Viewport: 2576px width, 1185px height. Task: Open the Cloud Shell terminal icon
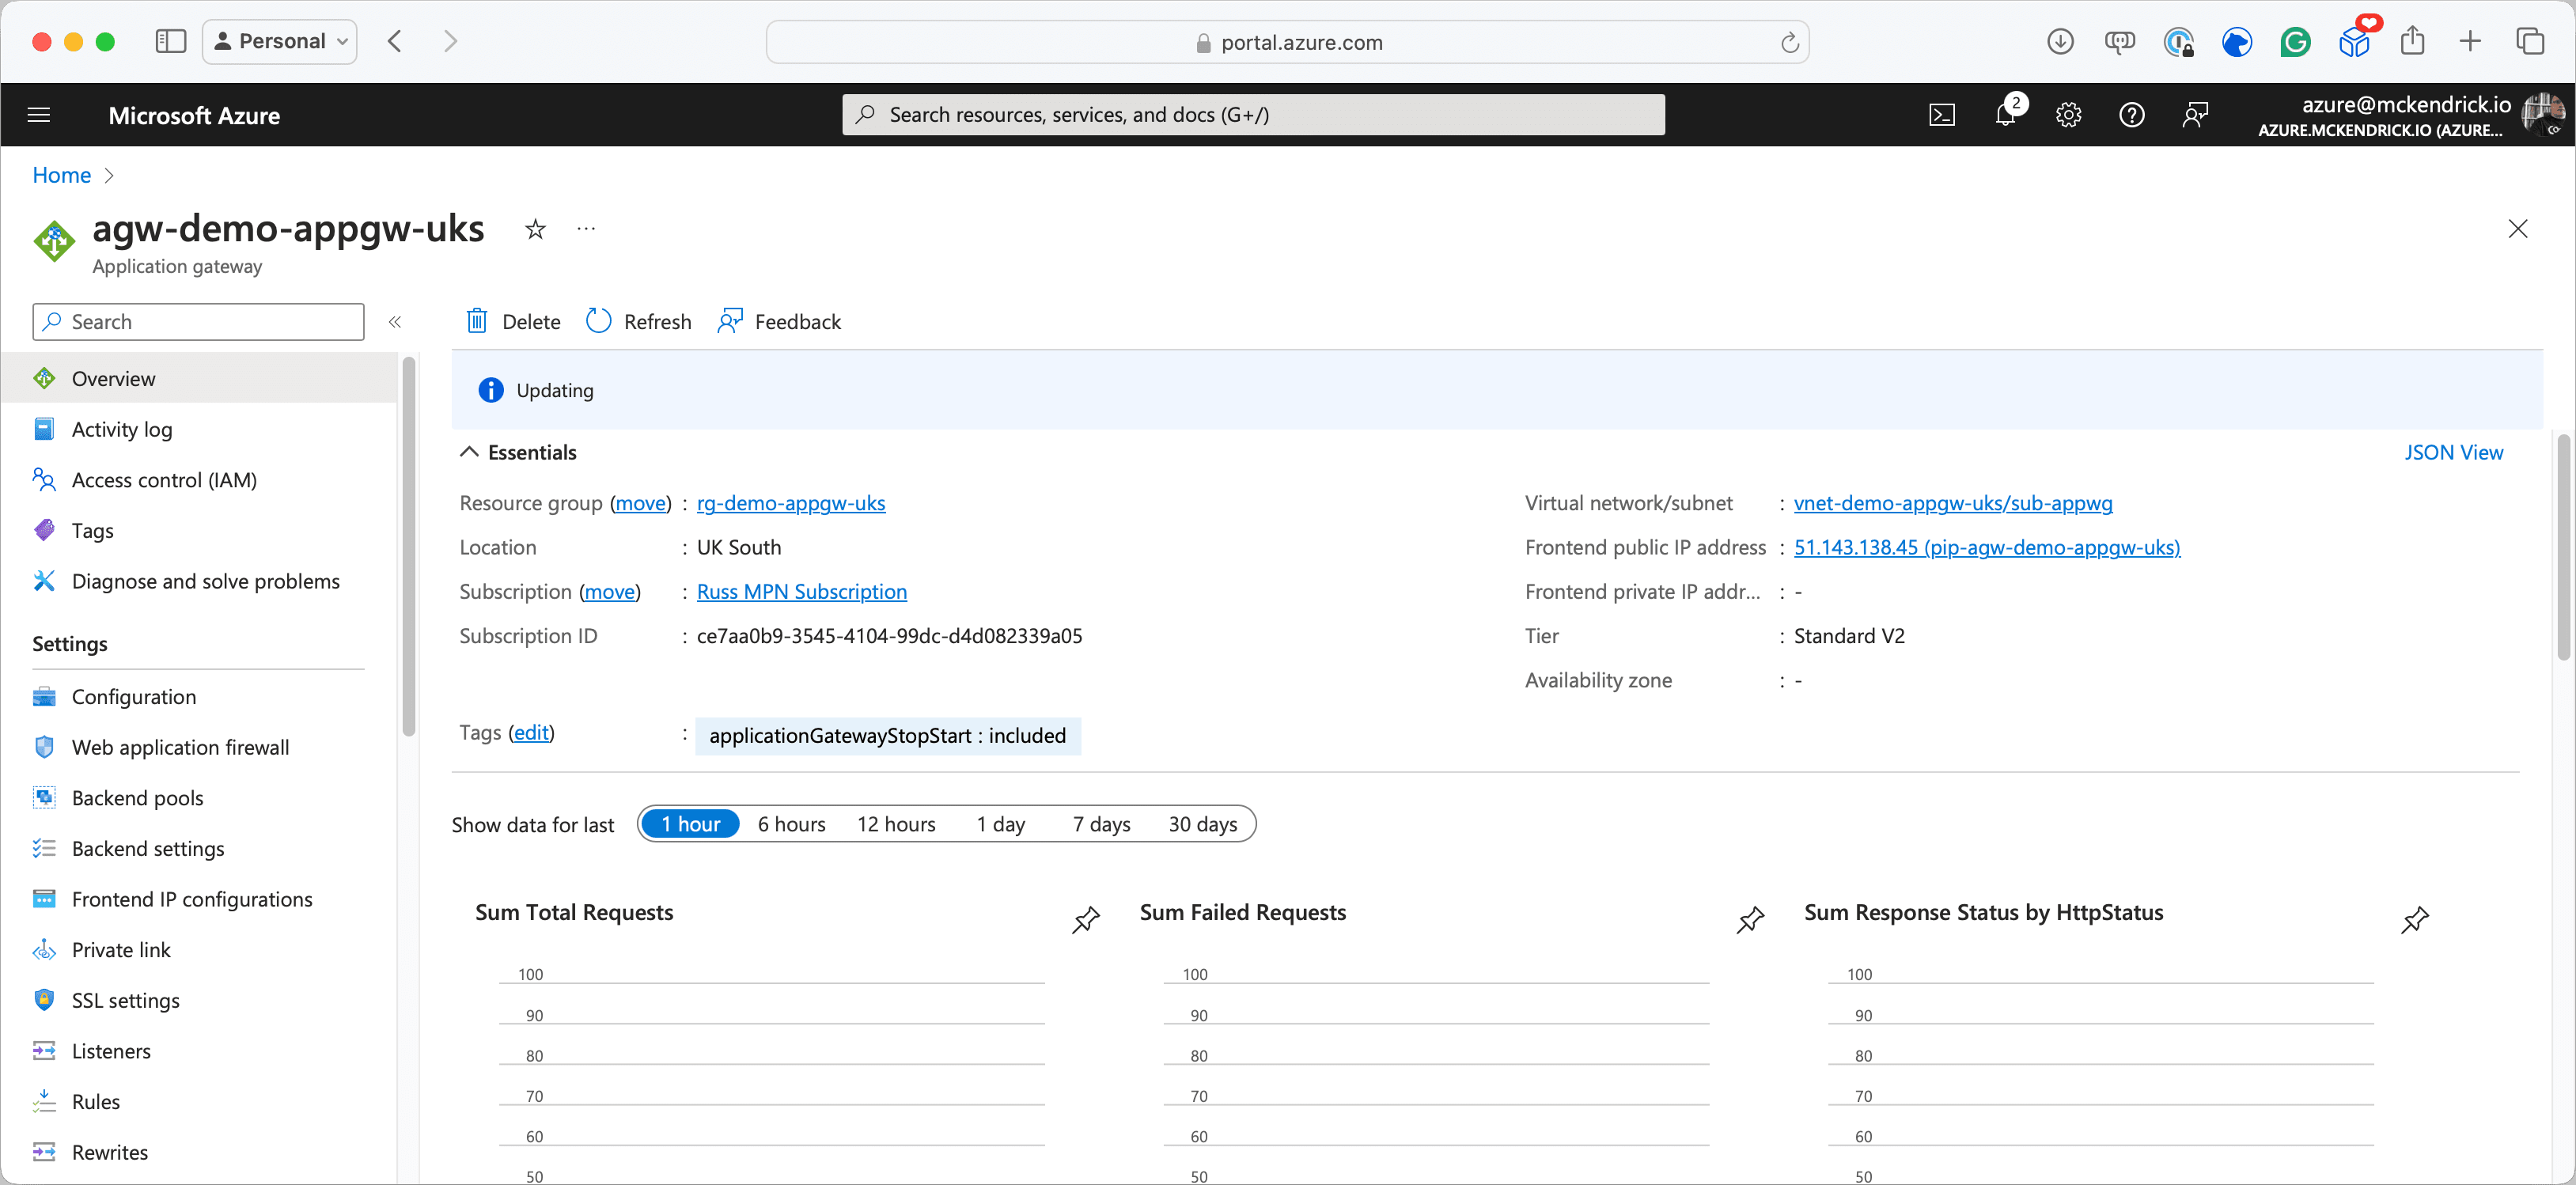pyautogui.click(x=1941, y=115)
